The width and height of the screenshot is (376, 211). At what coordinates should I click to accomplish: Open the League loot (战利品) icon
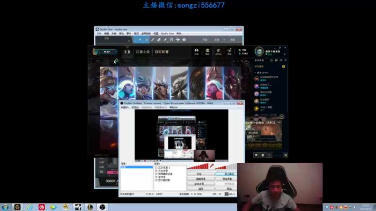(x=218, y=52)
